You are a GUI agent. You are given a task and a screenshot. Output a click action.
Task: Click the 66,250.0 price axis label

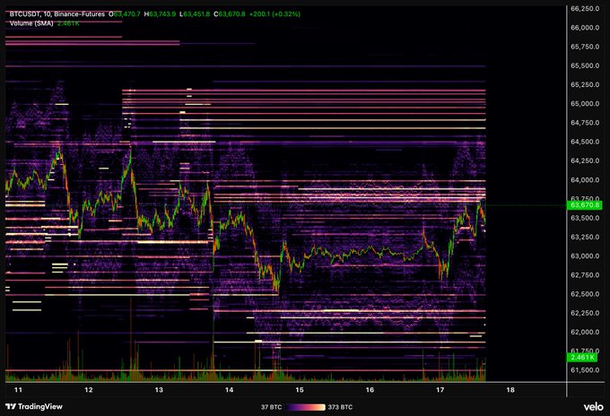pyautogui.click(x=585, y=9)
